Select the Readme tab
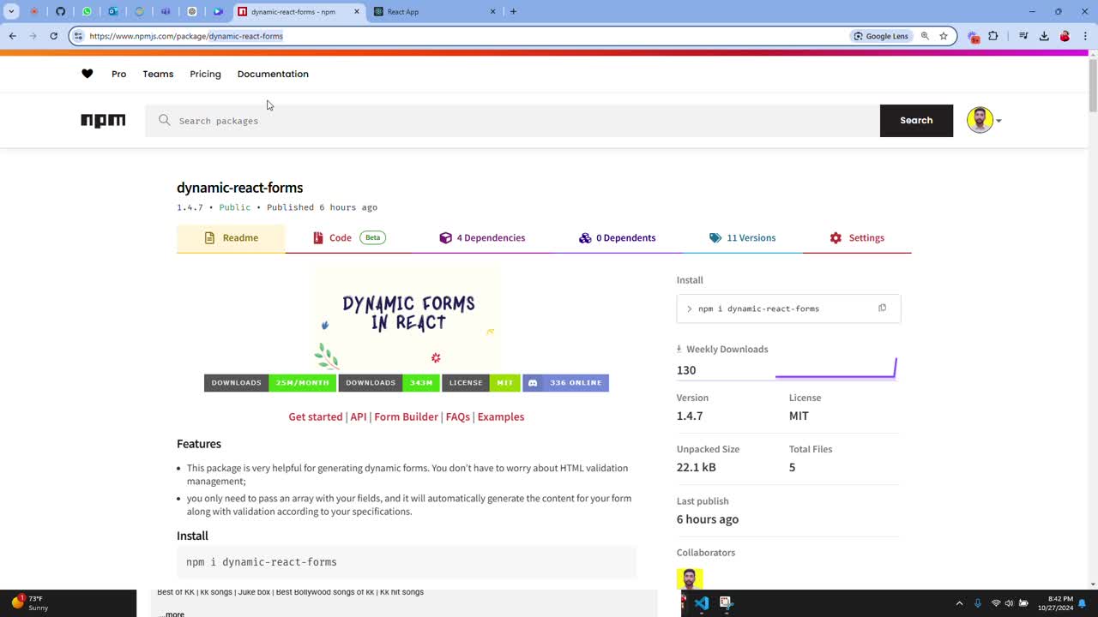Viewport: 1098px width, 617px height. point(231,238)
